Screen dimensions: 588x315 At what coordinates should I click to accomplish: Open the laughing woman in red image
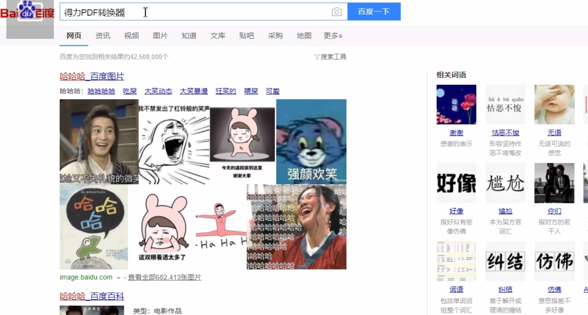click(297, 227)
